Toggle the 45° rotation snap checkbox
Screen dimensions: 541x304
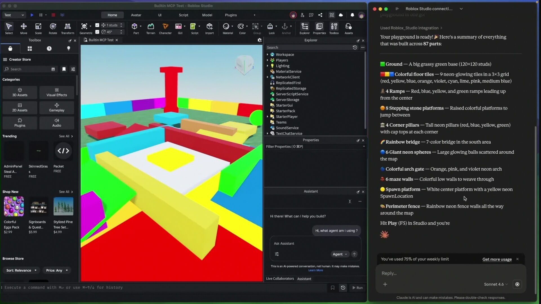coord(97,32)
